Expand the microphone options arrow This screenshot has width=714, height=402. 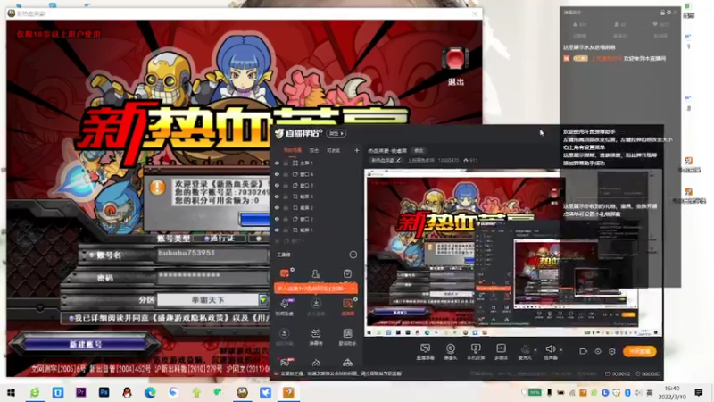535,350
